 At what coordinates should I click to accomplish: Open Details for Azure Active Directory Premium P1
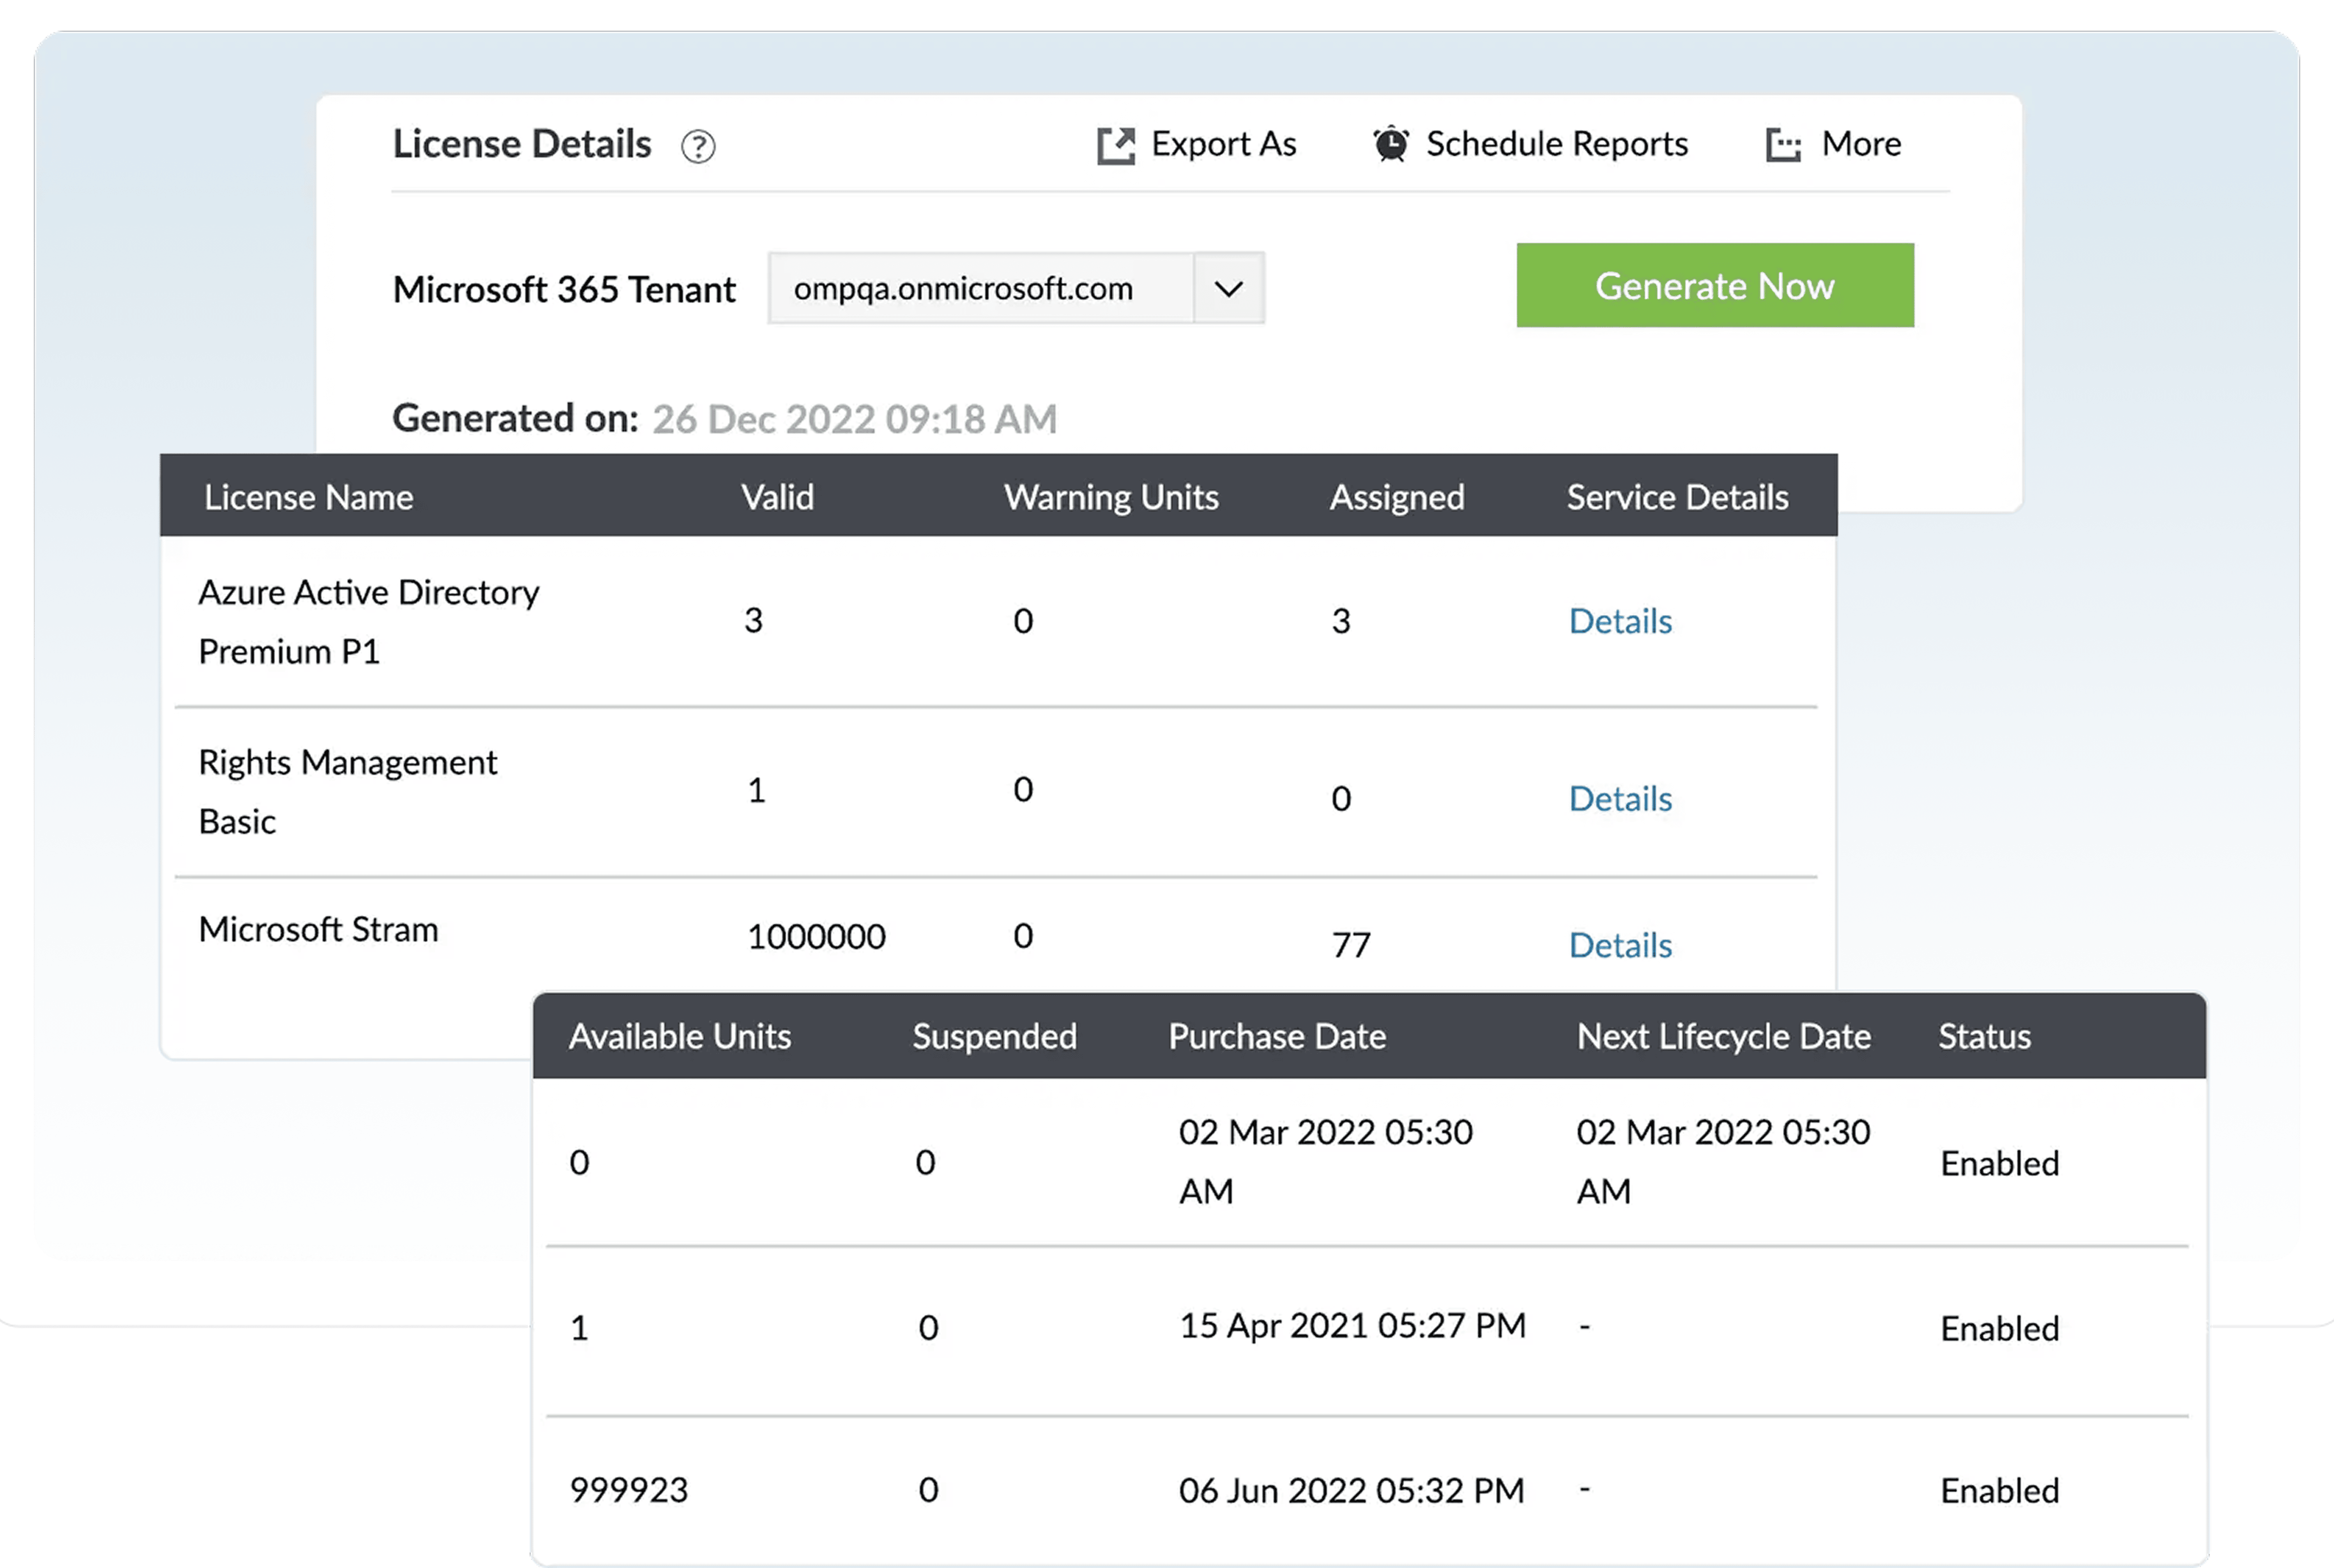1619,621
